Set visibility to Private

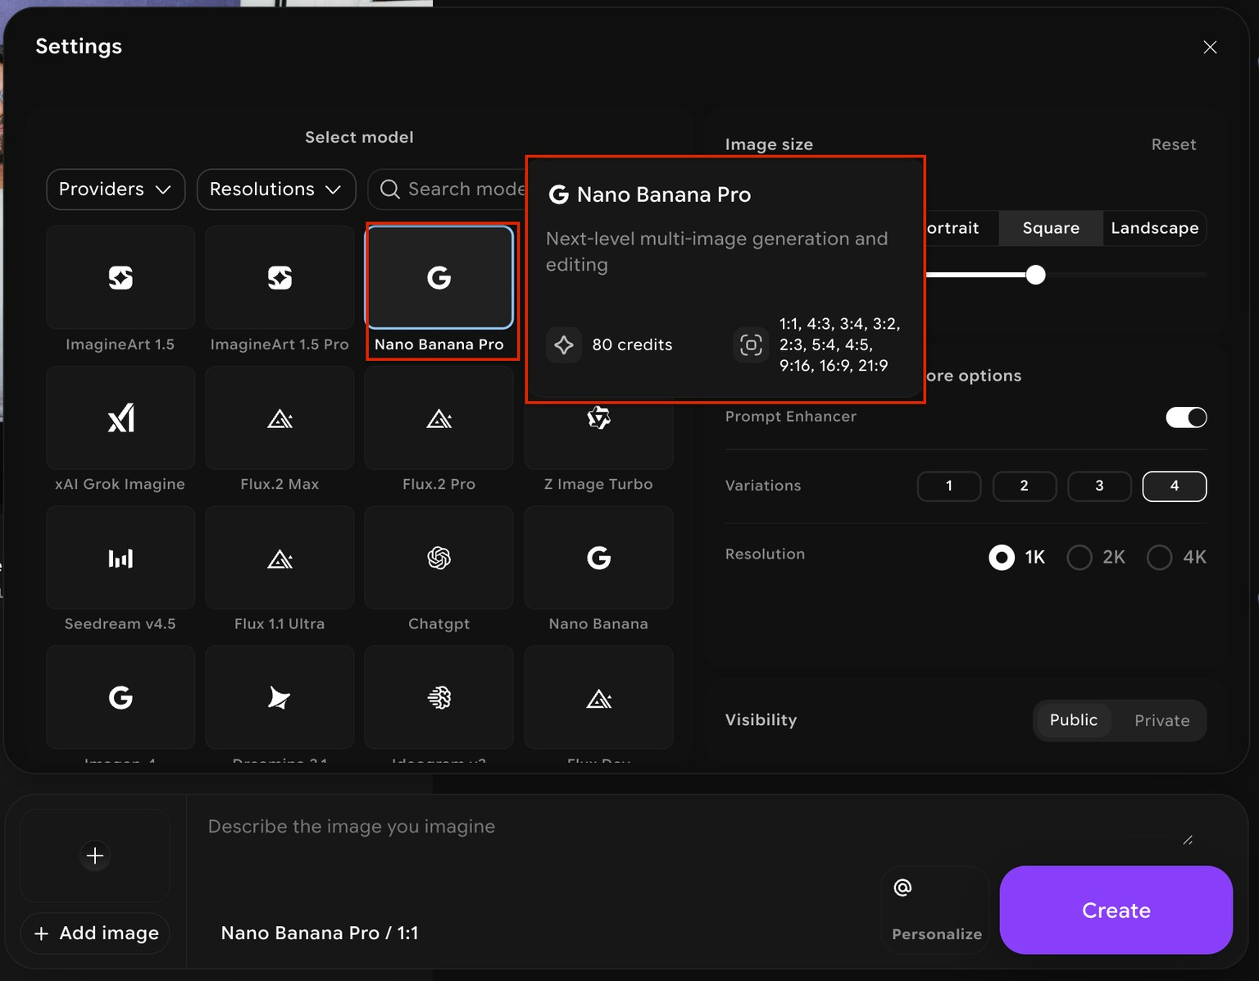click(x=1162, y=720)
